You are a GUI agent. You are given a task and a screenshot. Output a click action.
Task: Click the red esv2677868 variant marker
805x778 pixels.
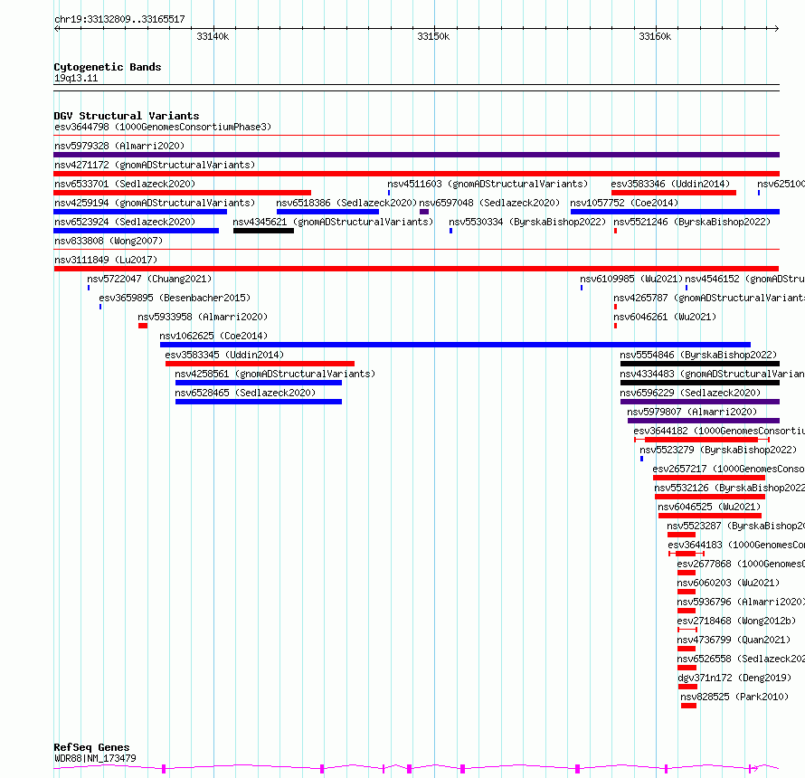[x=687, y=573]
